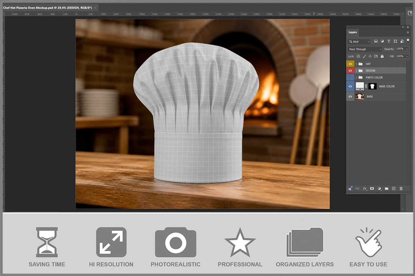Select BASE COLOR fill layer thumbnail
The image size is (415, 276).
360,86
